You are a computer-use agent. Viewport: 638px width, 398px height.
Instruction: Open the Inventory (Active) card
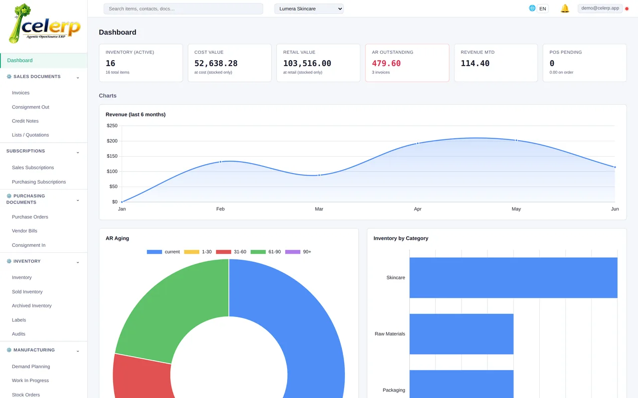tap(141, 63)
